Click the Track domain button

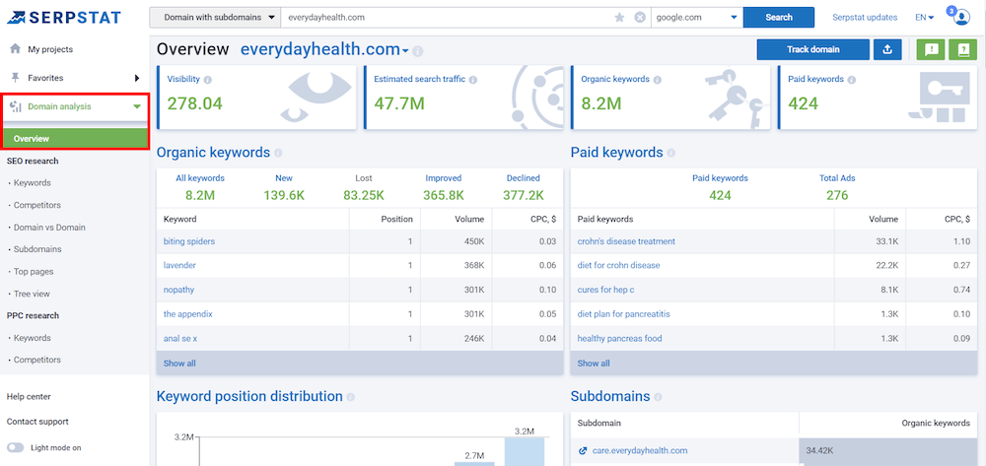pyautogui.click(x=812, y=49)
